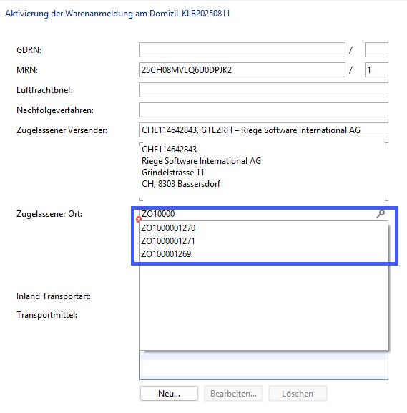Click the Neu... button

click(x=169, y=394)
